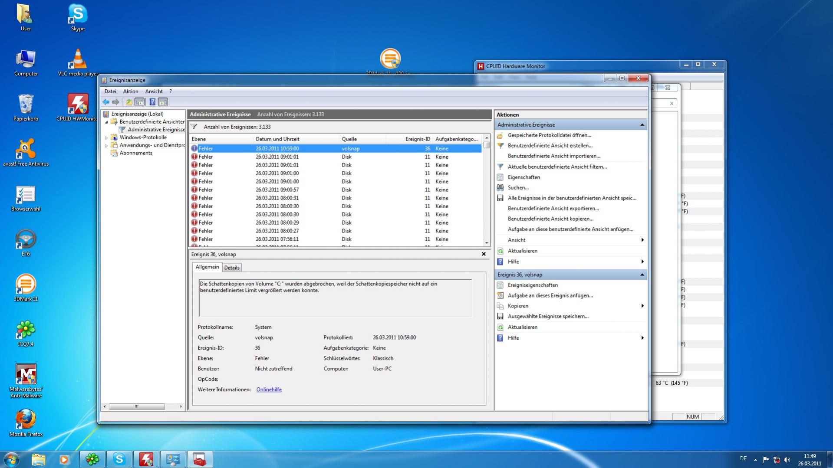Screen dimensions: 833x468
Task: Open the ICQ7.4 desktop icon
Action: pos(26,333)
